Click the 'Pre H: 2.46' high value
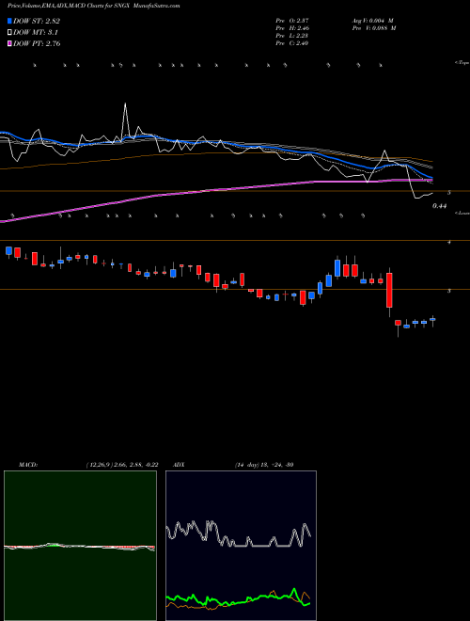470x621 pixels. click(292, 28)
